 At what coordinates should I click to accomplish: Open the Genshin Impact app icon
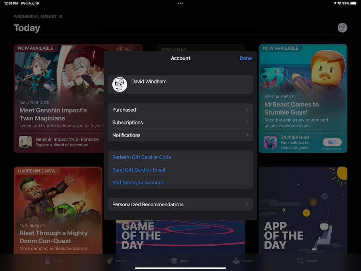(25, 142)
